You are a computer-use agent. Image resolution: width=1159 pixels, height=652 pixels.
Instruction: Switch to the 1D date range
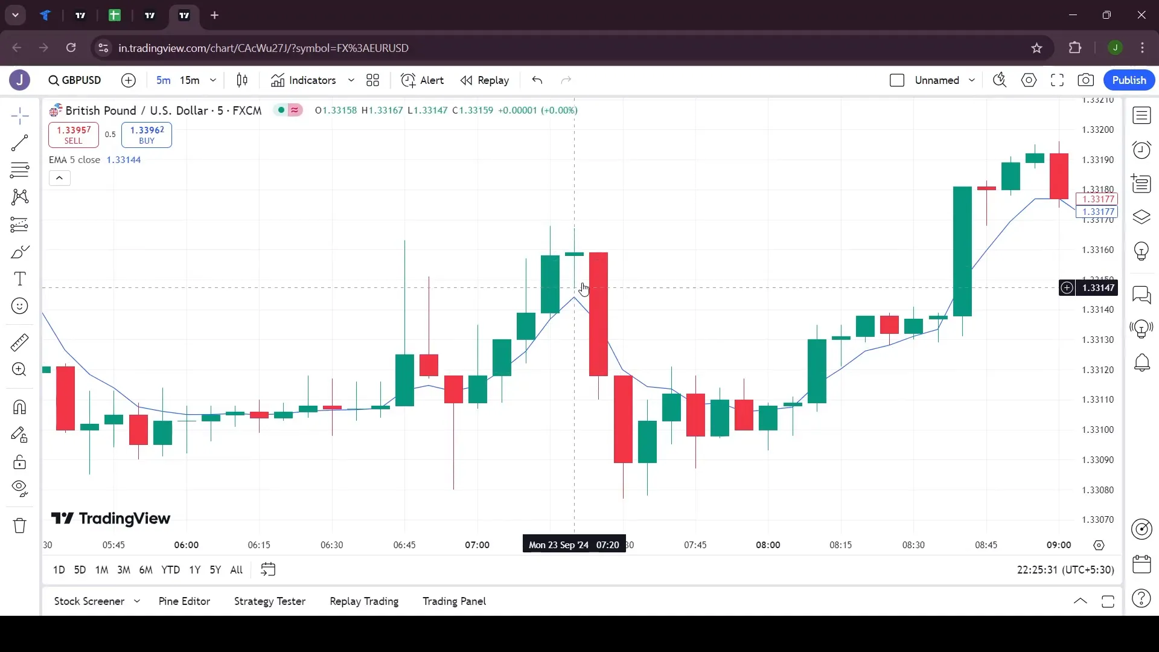[59, 570]
